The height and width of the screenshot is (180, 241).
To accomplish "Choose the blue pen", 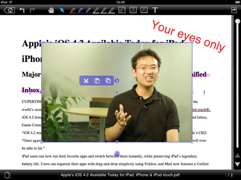I will point(80,10).
